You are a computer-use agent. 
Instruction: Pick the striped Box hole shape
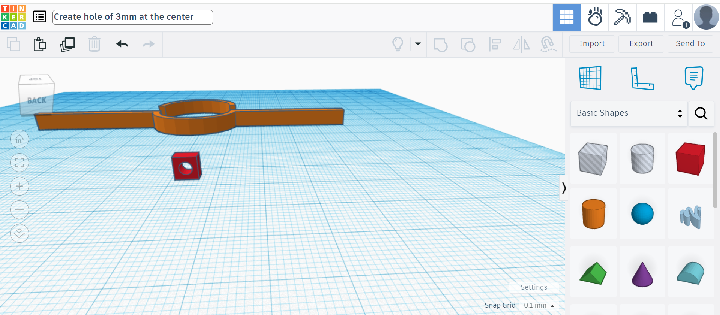[593, 159]
